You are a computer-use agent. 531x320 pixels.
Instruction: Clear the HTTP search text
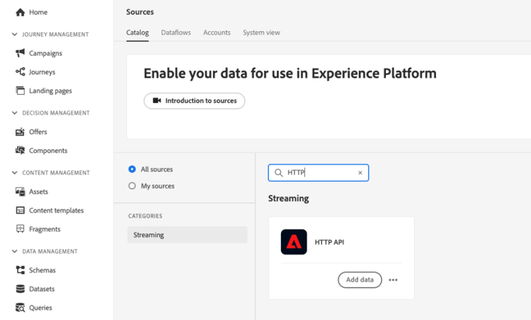click(360, 173)
